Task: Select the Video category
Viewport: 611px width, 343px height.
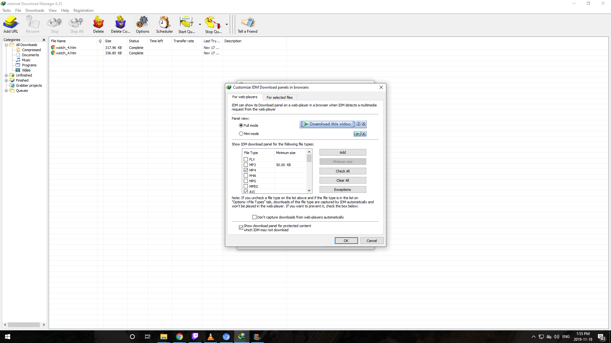Action: click(26, 70)
